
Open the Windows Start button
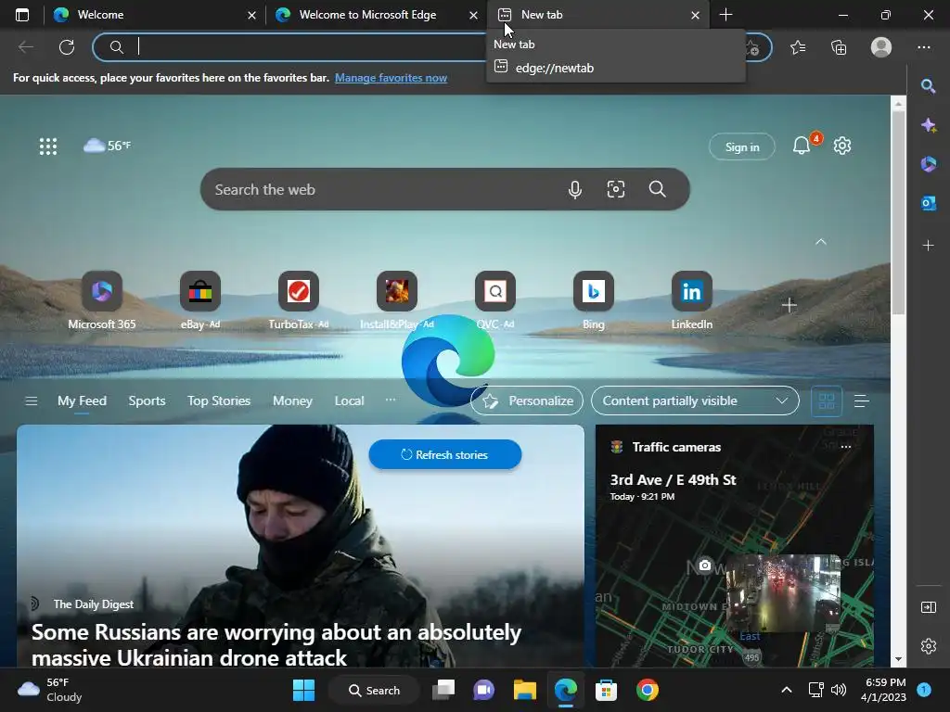[303, 690]
